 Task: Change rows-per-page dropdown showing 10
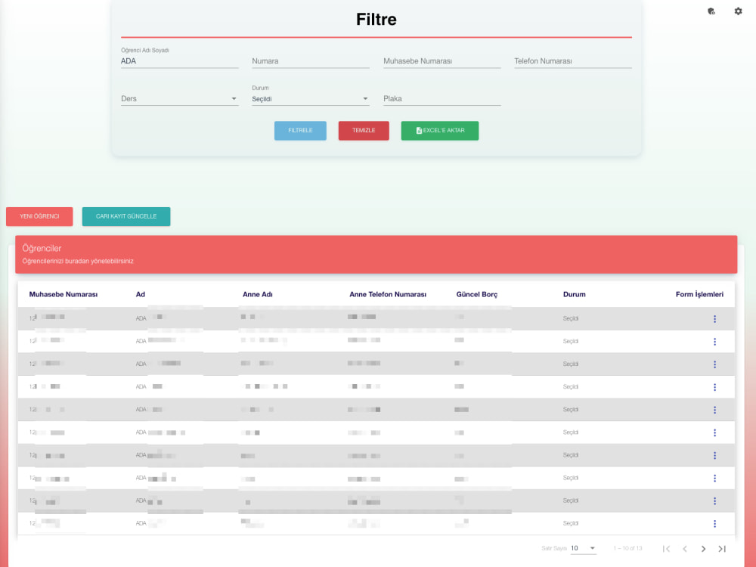click(584, 548)
